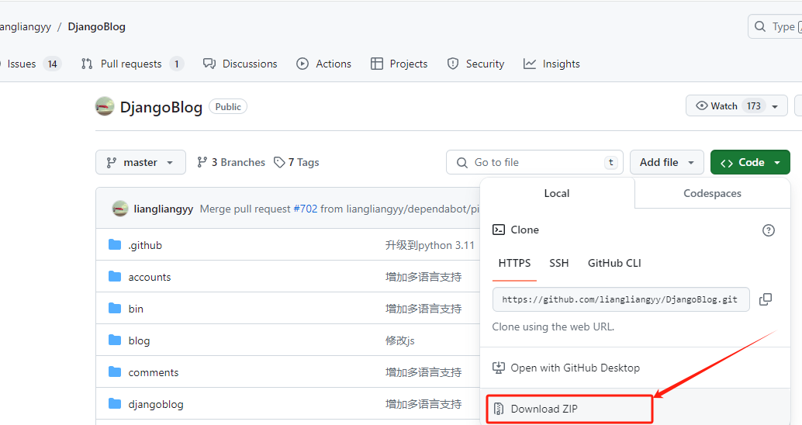Copy the HTTPS clone URL to clipboard
The width and height of the screenshot is (802, 425).
tap(765, 299)
